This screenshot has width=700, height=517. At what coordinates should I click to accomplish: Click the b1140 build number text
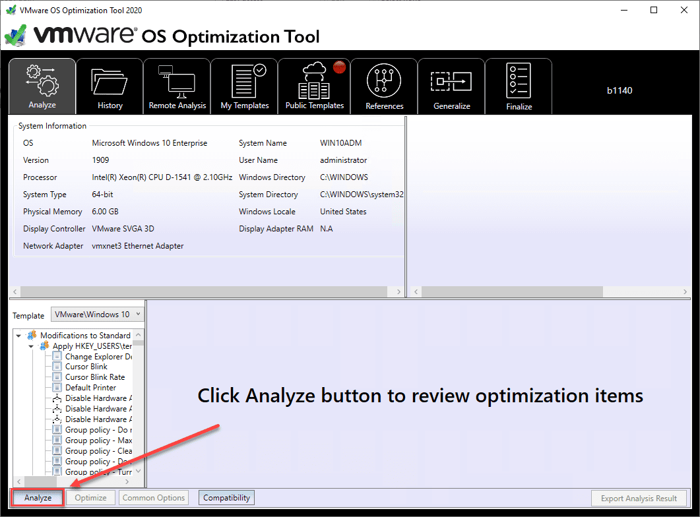tap(620, 90)
